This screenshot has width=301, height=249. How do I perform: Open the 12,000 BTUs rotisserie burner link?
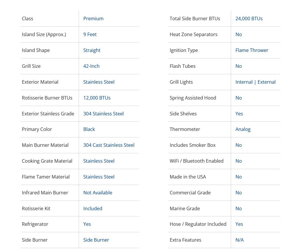tap(97, 98)
